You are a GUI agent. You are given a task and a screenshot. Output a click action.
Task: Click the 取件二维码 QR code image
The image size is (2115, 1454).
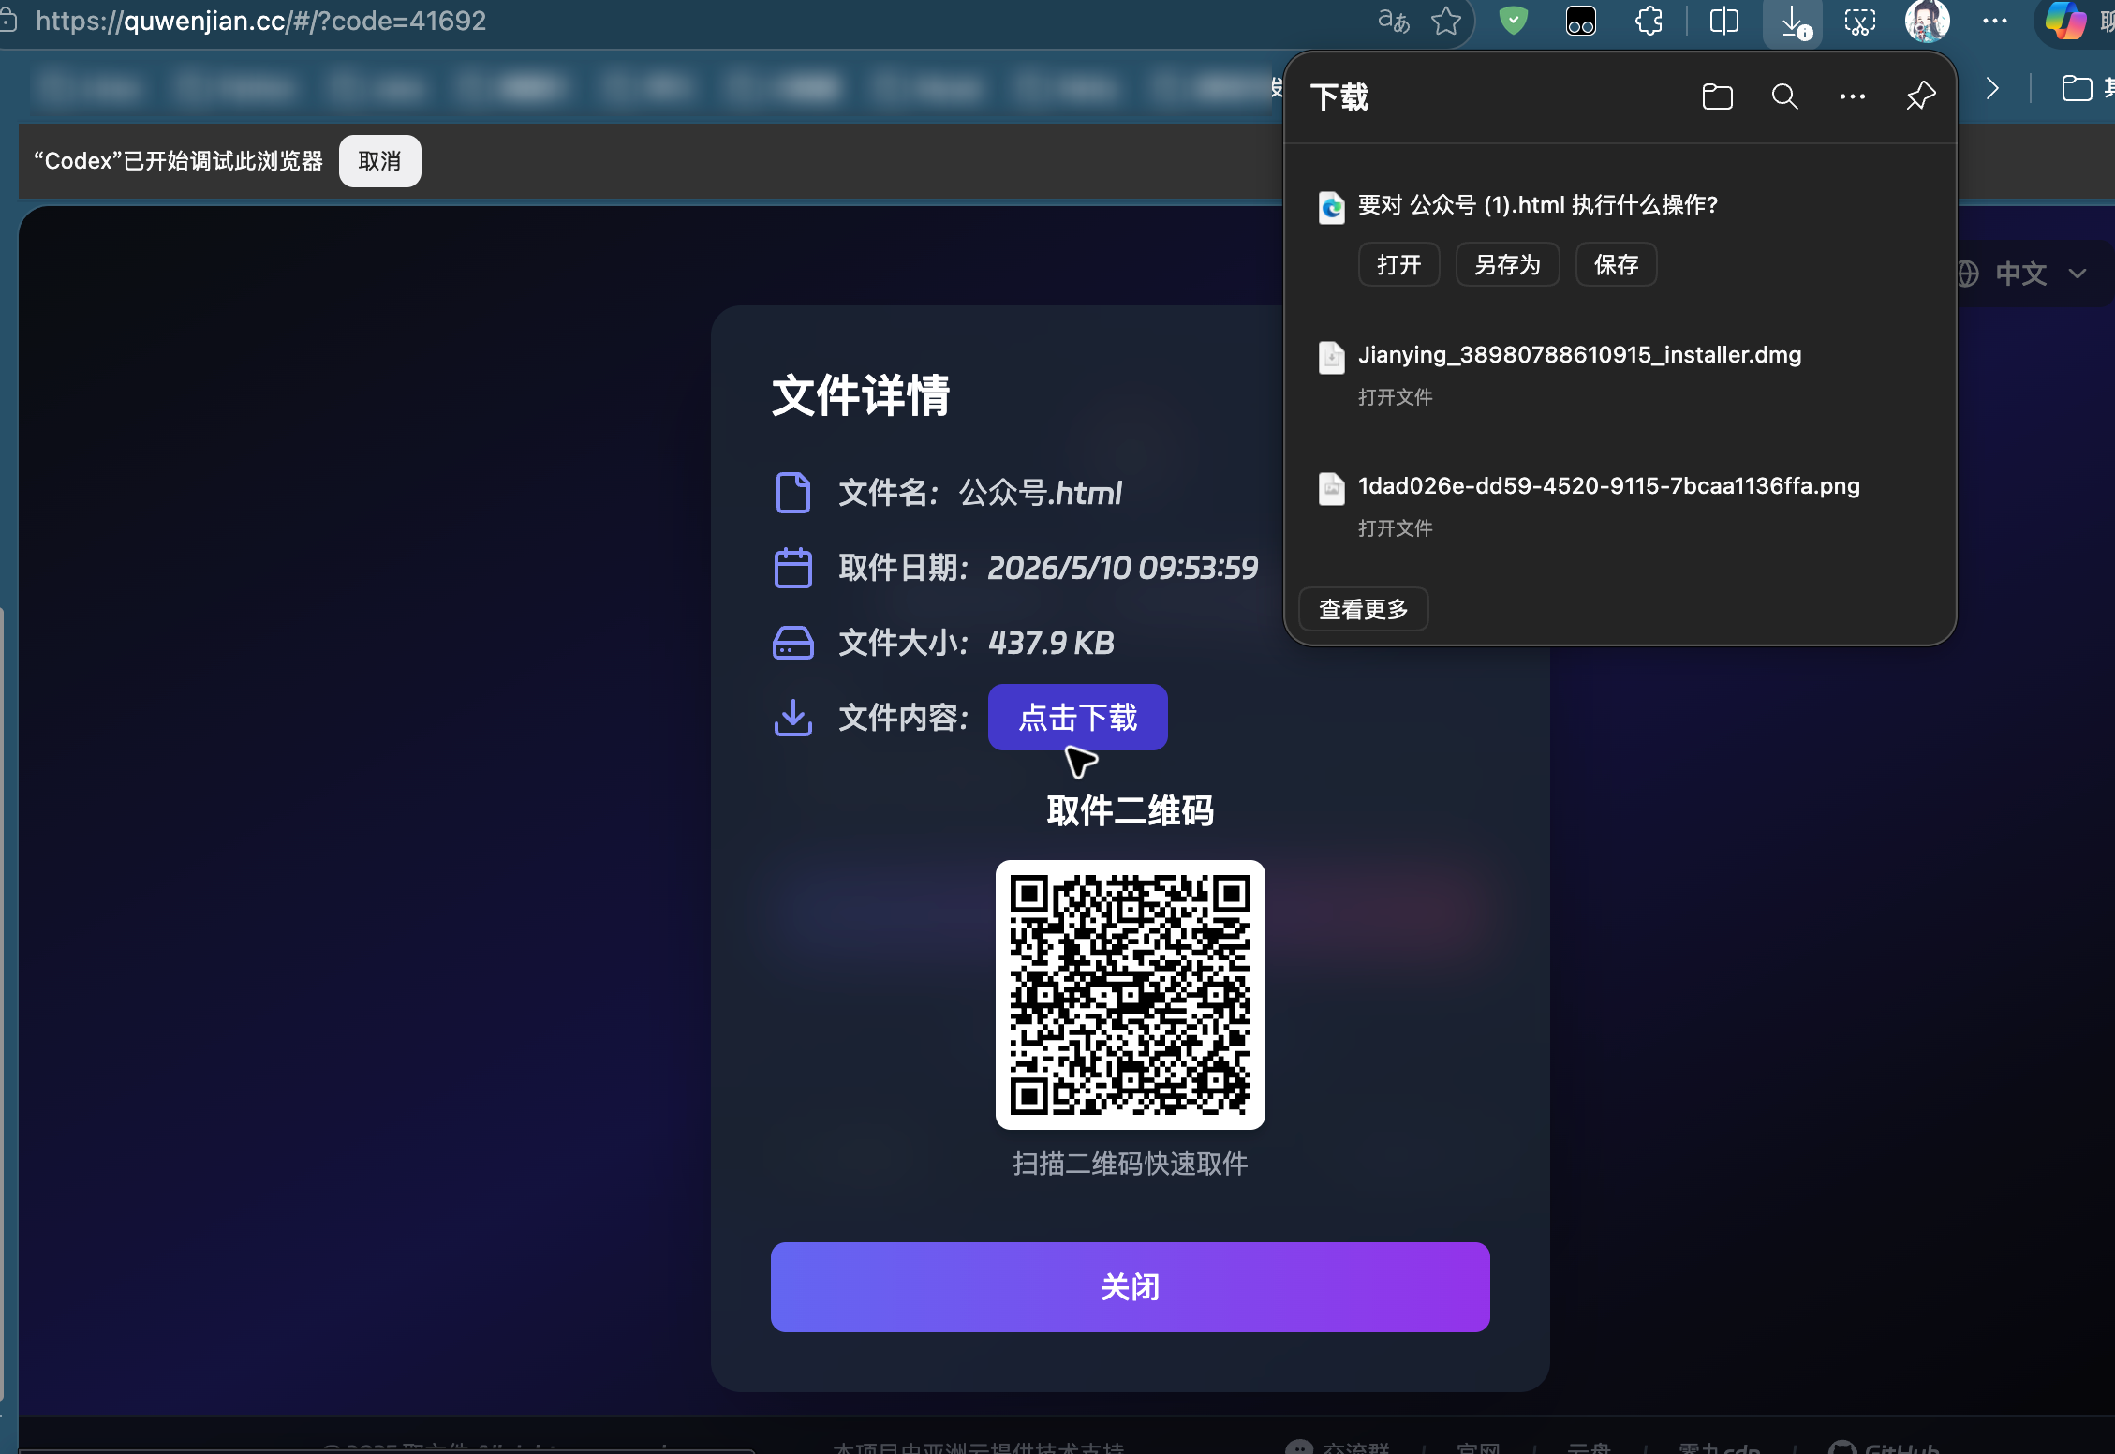pyautogui.click(x=1130, y=995)
